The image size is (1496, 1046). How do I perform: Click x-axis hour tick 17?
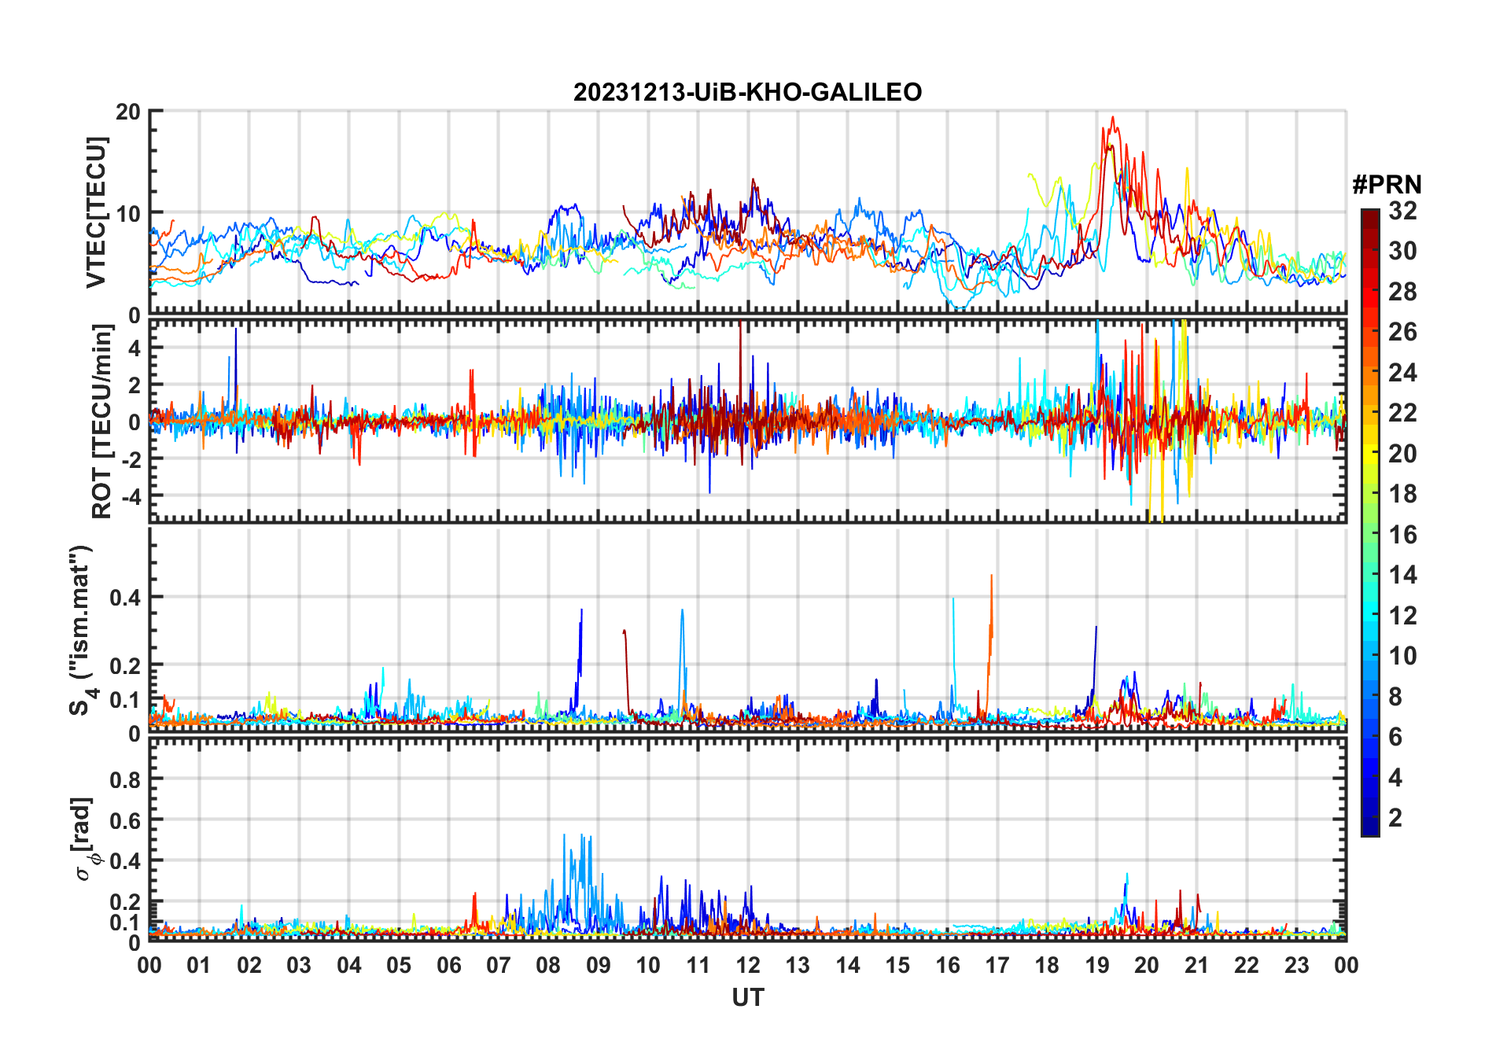(997, 965)
